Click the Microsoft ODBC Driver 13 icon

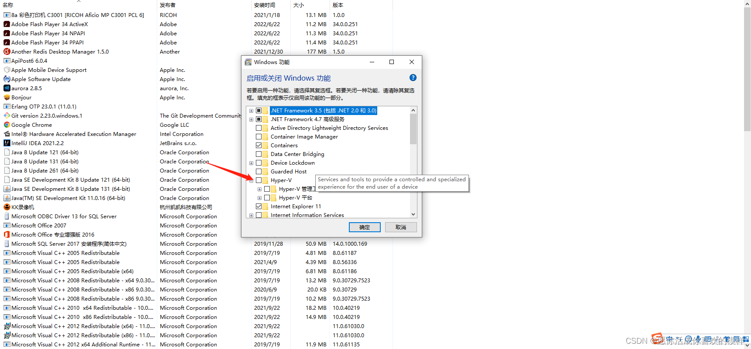pos(7,216)
